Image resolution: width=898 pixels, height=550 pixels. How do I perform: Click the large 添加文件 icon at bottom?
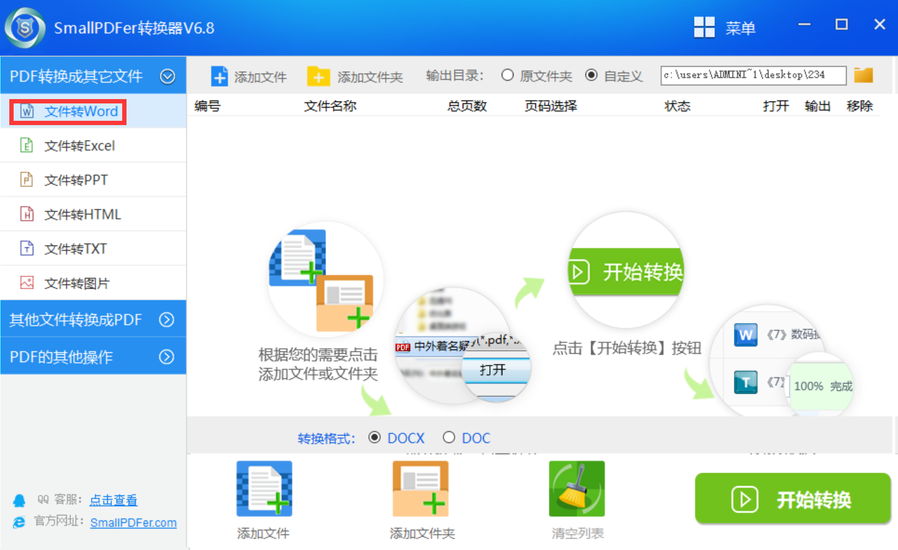[264, 489]
